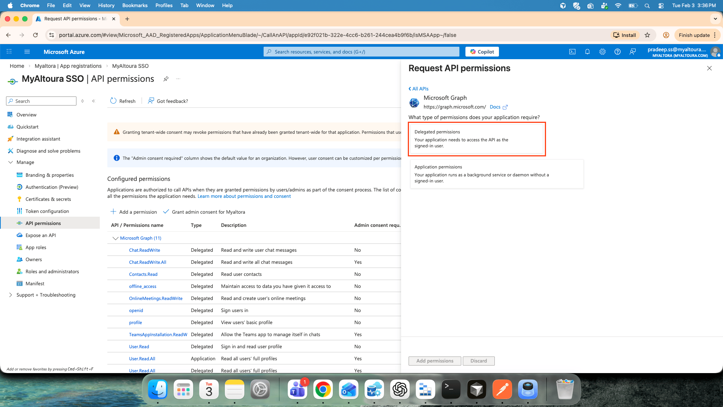Open the History menu
Viewport: 723px width, 407px height.
click(x=106, y=6)
